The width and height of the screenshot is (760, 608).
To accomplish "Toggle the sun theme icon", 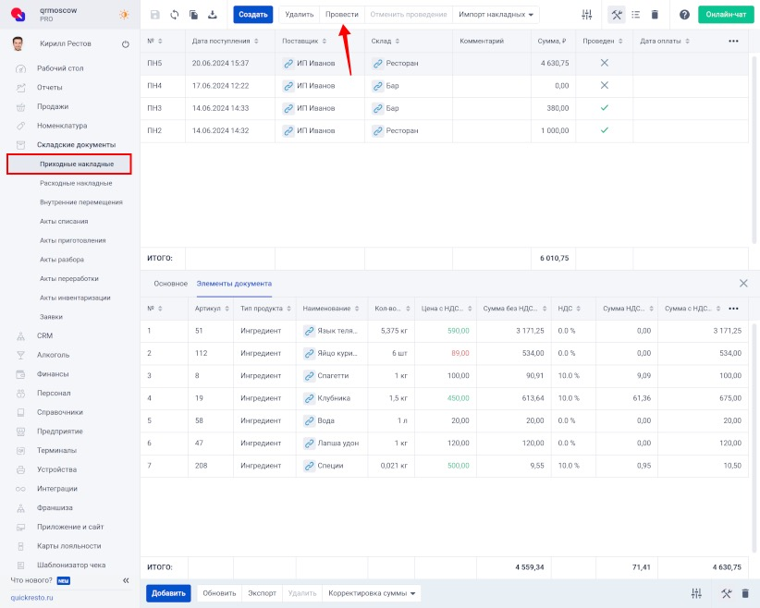I will 124,15.
